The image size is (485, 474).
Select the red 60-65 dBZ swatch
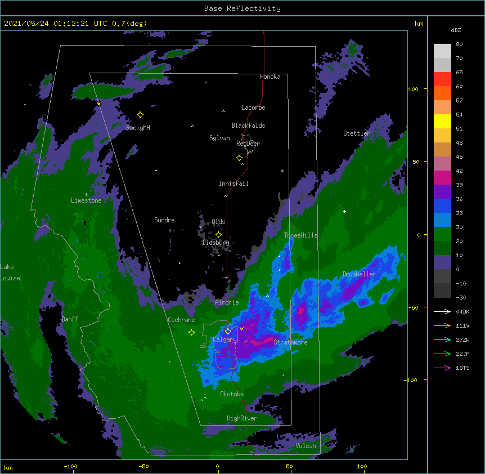click(442, 79)
